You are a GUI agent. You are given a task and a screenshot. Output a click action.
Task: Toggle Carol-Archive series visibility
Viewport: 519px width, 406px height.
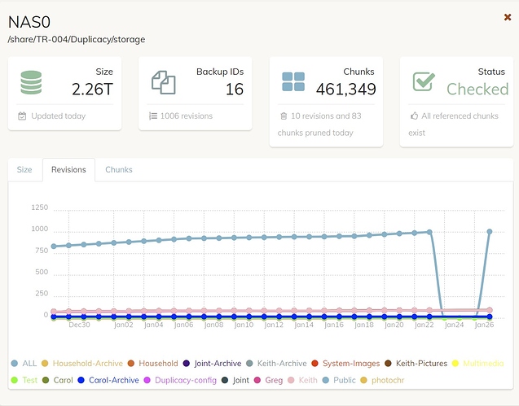108,380
